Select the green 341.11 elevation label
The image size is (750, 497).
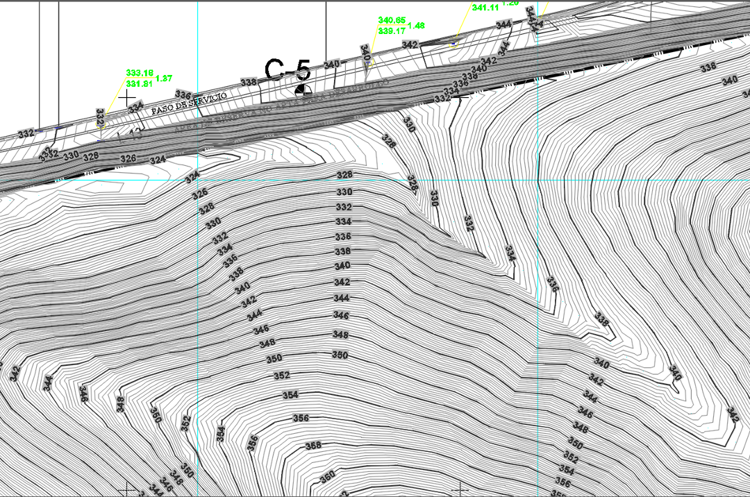485,8
